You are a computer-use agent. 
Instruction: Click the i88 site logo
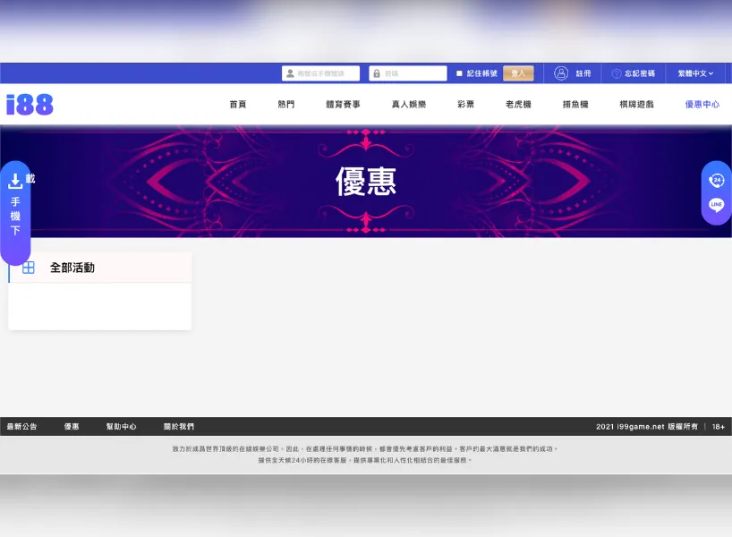(29, 104)
